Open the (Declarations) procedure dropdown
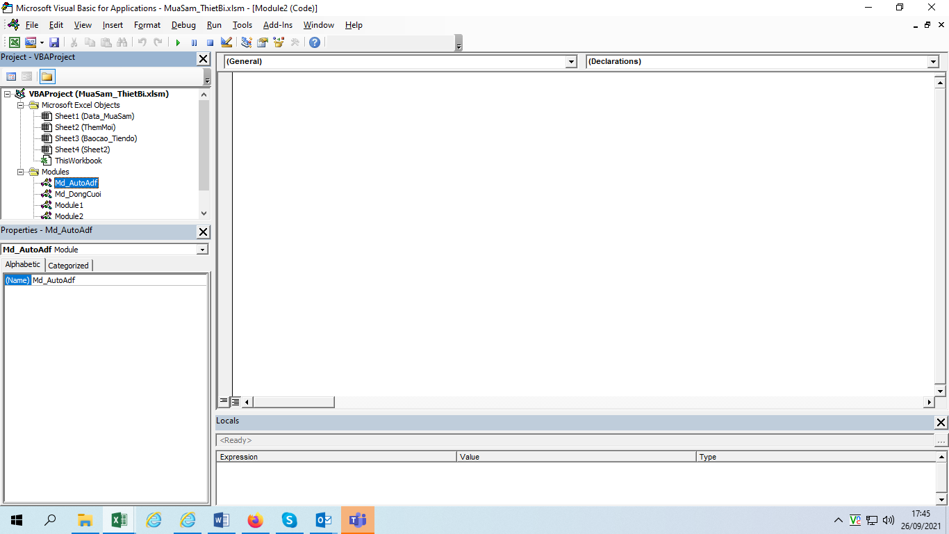This screenshot has height=534, width=949. pos(933,62)
